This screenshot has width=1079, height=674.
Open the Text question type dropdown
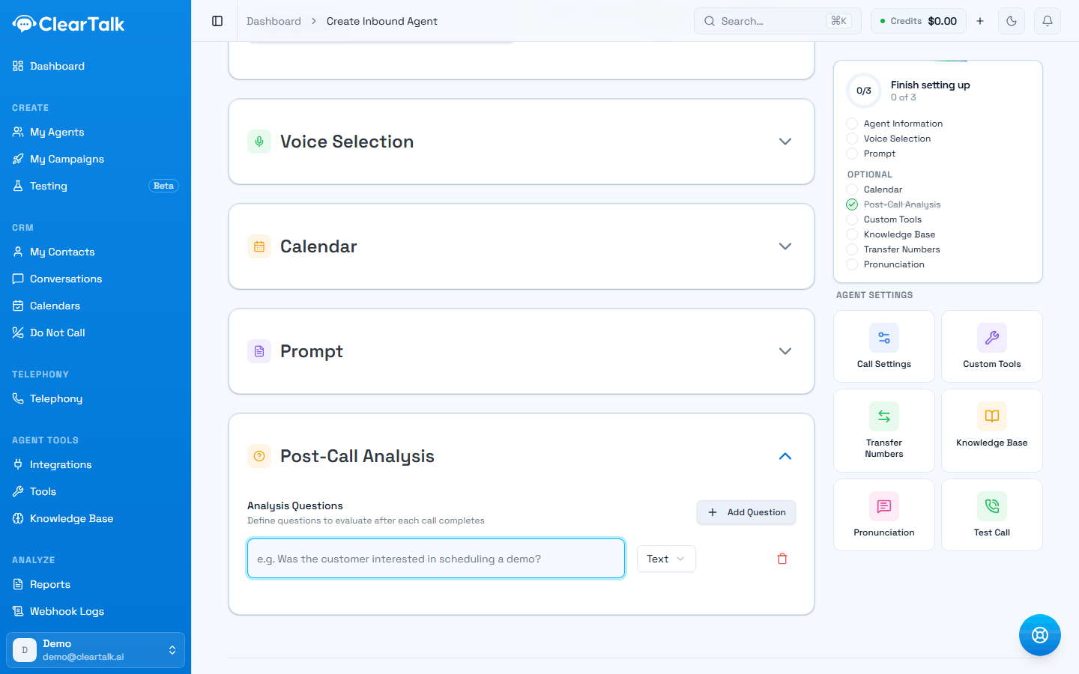[666, 559]
